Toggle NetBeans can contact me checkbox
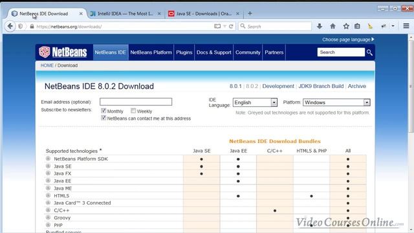414x233 pixels. tap(103, 118)
